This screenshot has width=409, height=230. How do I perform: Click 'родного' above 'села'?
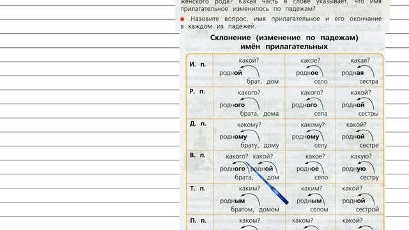[304, 105]
